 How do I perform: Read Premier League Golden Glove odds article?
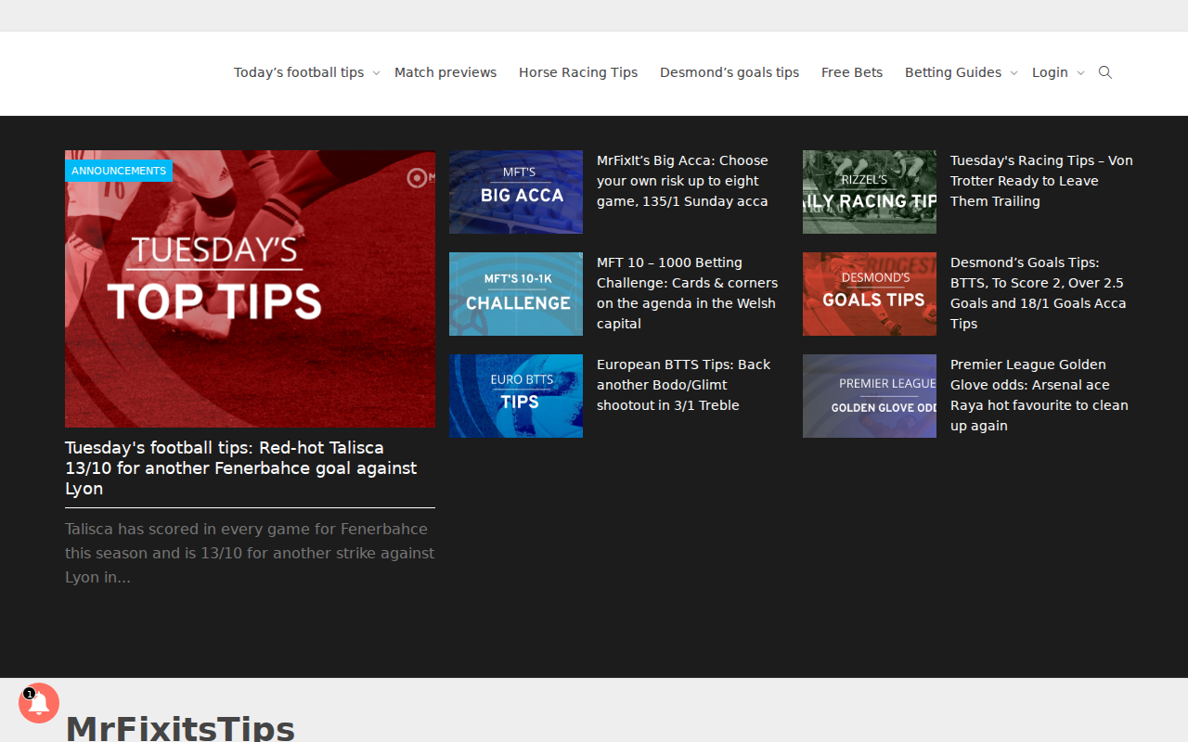coord(1039,395)
